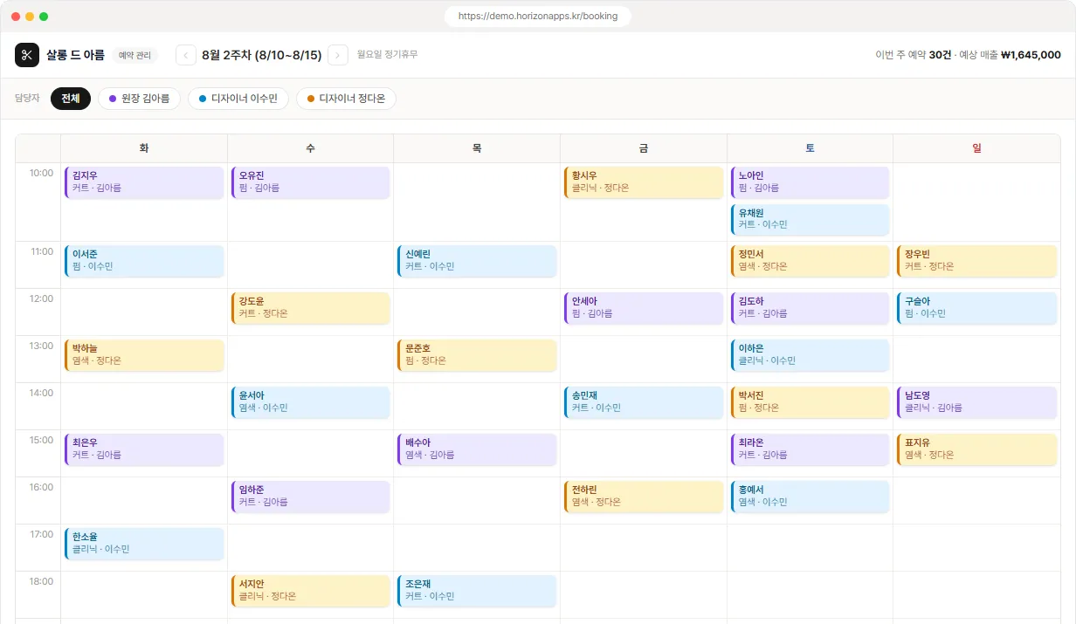
Task: Open 이하은 클리닉 appointment
Action: pyautogui.click(x=810, y=355)
